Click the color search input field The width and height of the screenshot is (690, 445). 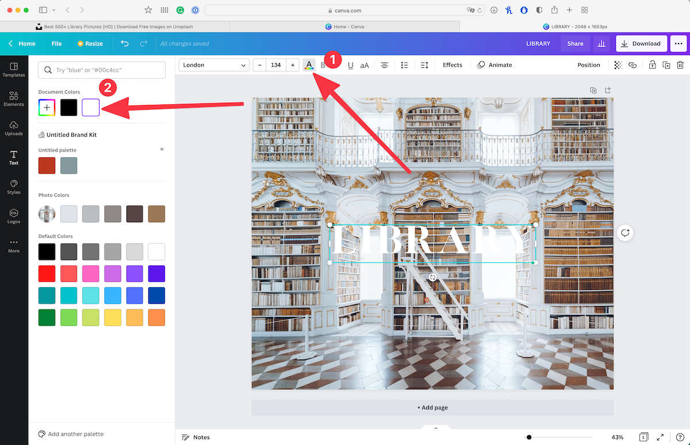click(x=102, y=70)
